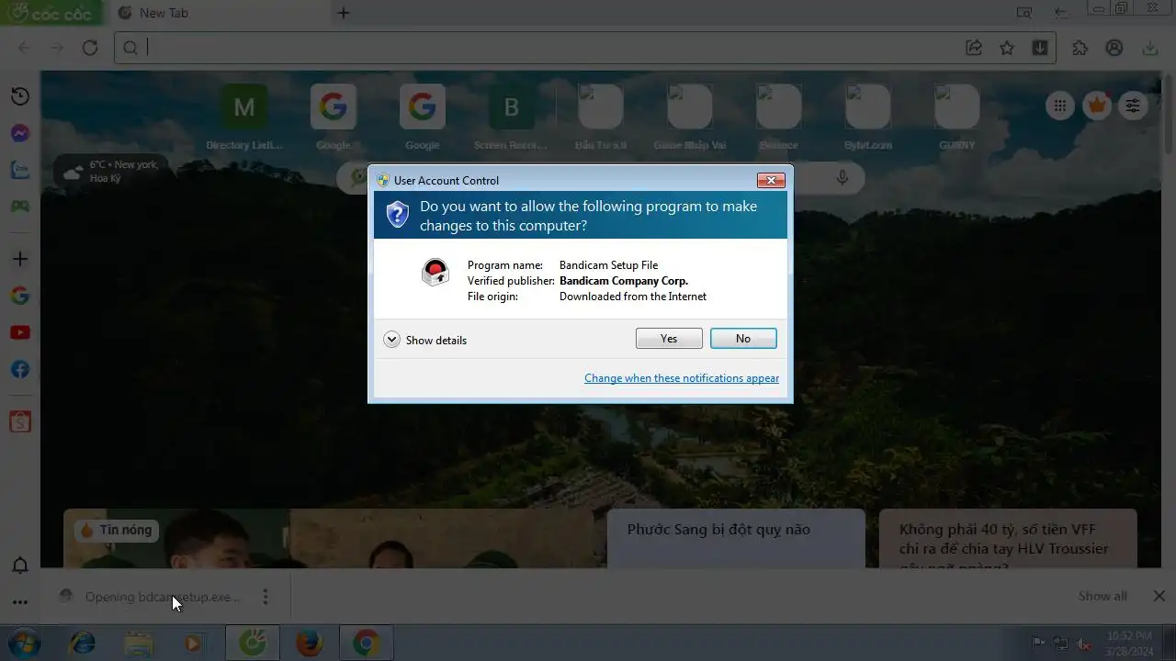Click the muted volume tray icon
The height and width of the screenshot is (661, 1176).
pyautogui.click(x=1084, y=644)
